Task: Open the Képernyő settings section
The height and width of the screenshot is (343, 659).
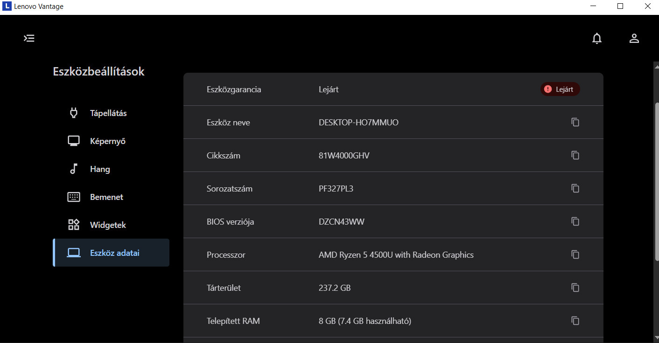Action: pyautogui.click(x=111, y=141)
